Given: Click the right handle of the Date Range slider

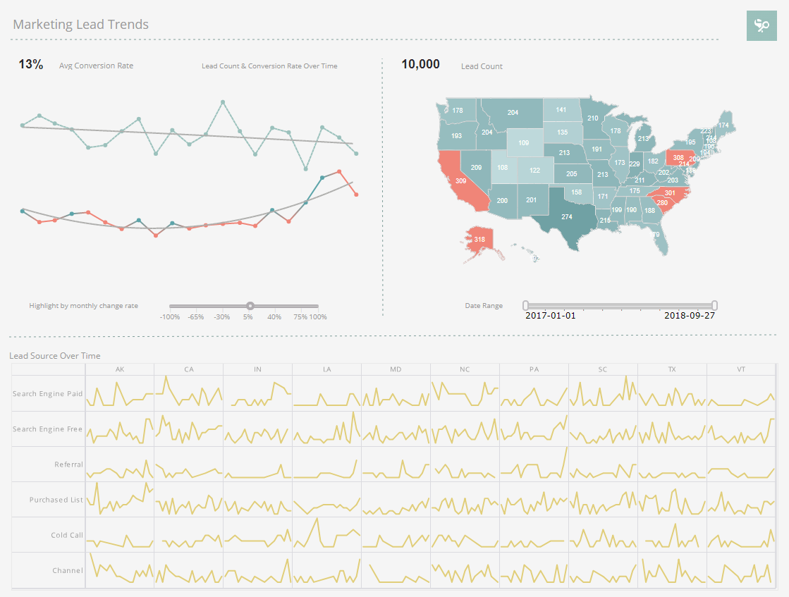Looking at the screenshot, I should coord(714,304).
